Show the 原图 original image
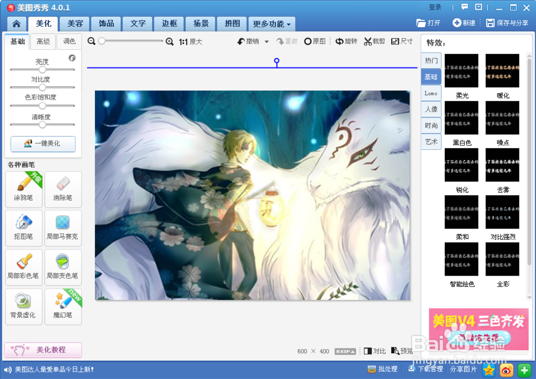 point(315,41)
